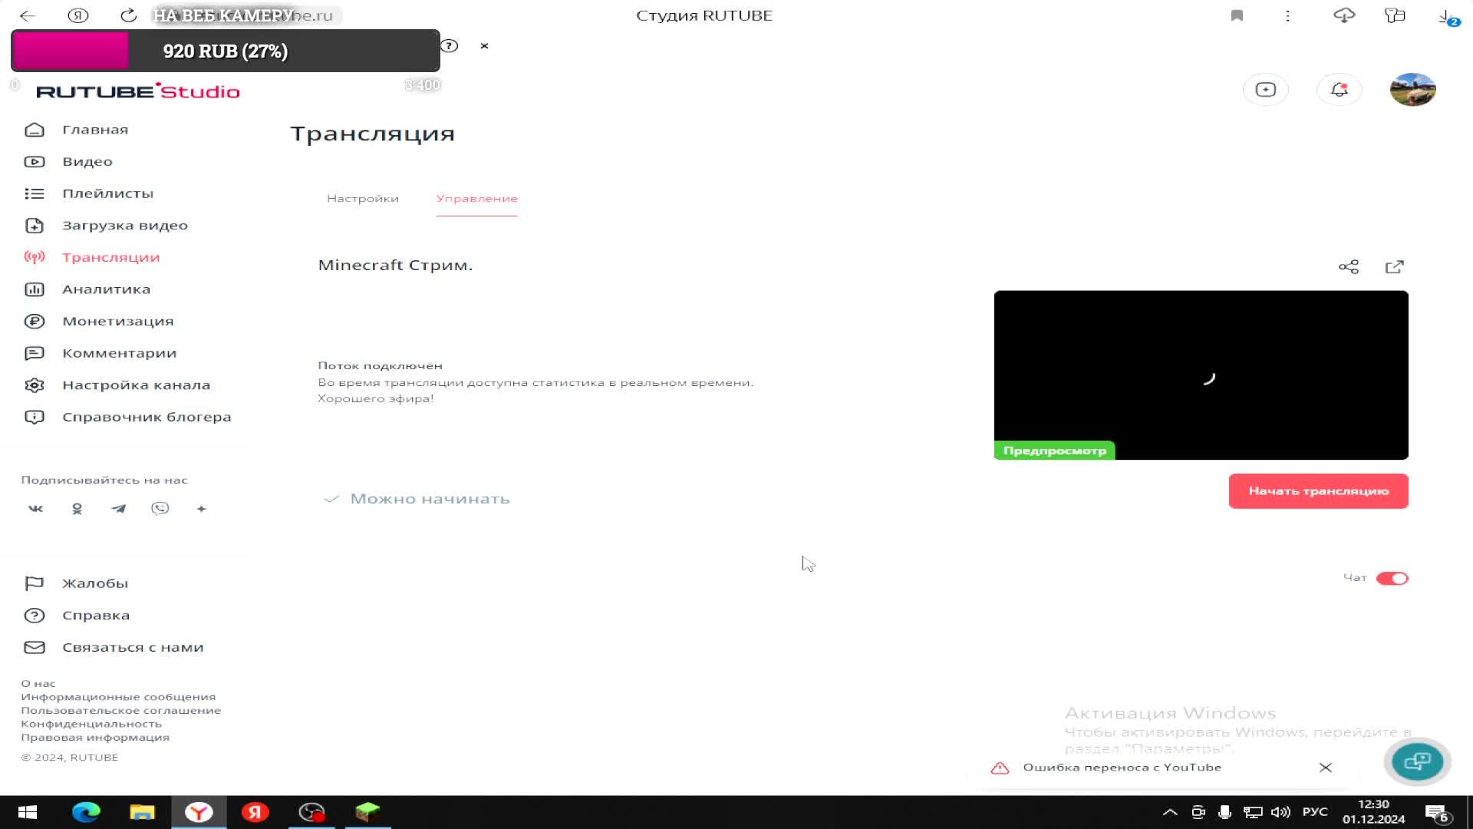Click the bookmark icon in browser bar

point(1237,15)
